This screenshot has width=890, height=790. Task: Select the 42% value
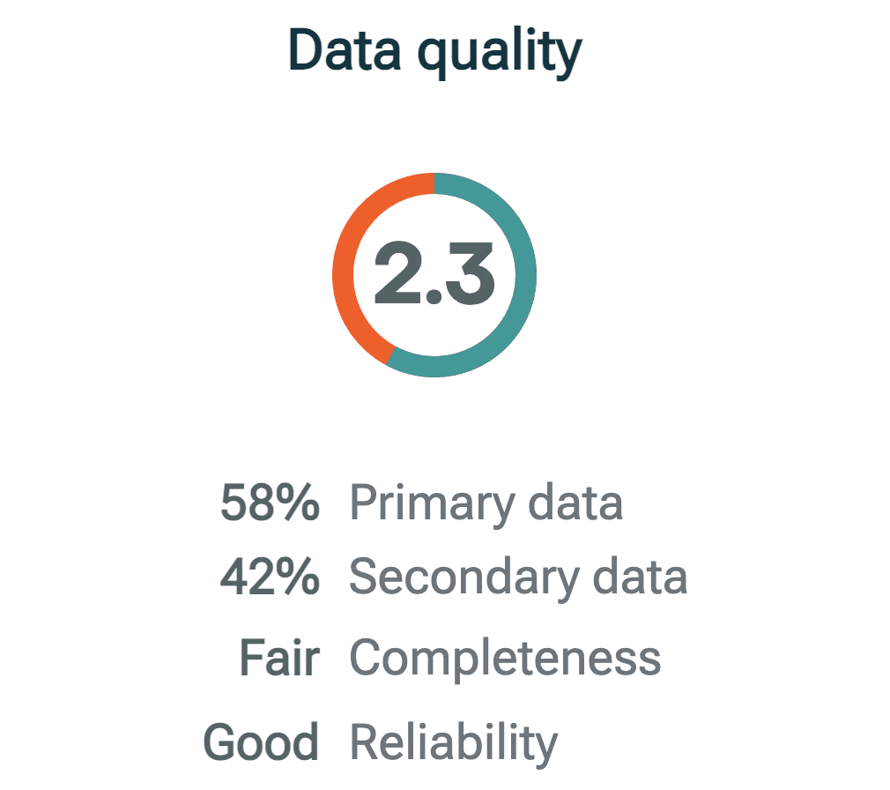[271, 577]
